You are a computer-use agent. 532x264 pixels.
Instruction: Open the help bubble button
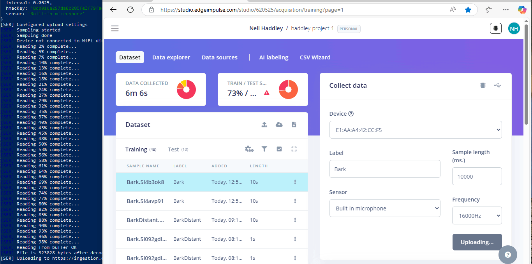point(508,255)
